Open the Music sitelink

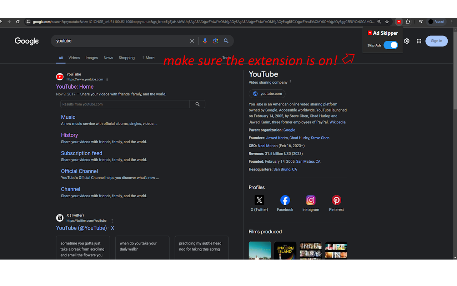(68, 117)
